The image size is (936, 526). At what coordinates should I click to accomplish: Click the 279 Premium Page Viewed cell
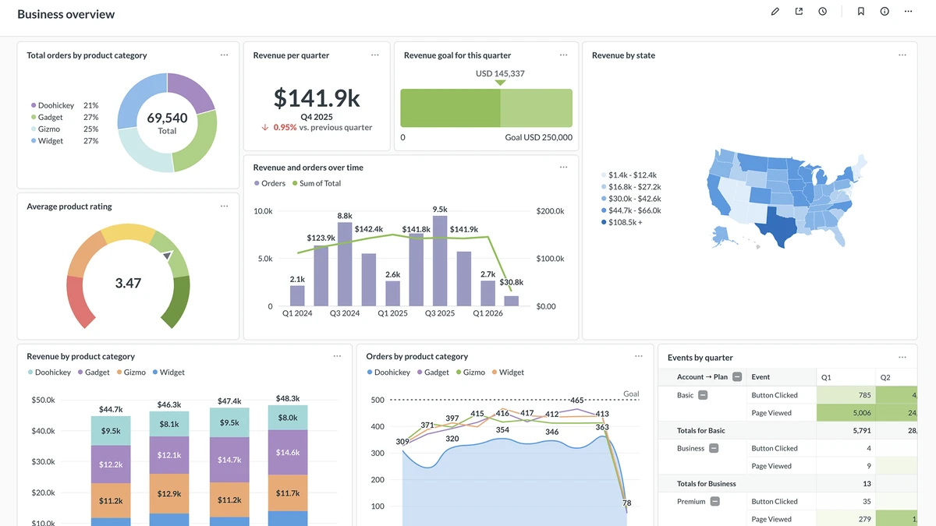tap(846, 519)
